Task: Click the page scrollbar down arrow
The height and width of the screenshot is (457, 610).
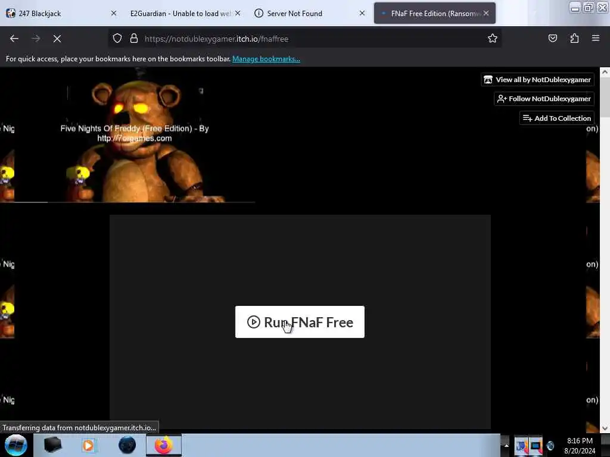Action: (x=605, y=428)
